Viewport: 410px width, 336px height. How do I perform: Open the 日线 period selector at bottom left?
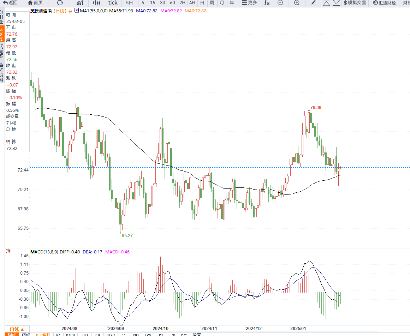(17, 329)
